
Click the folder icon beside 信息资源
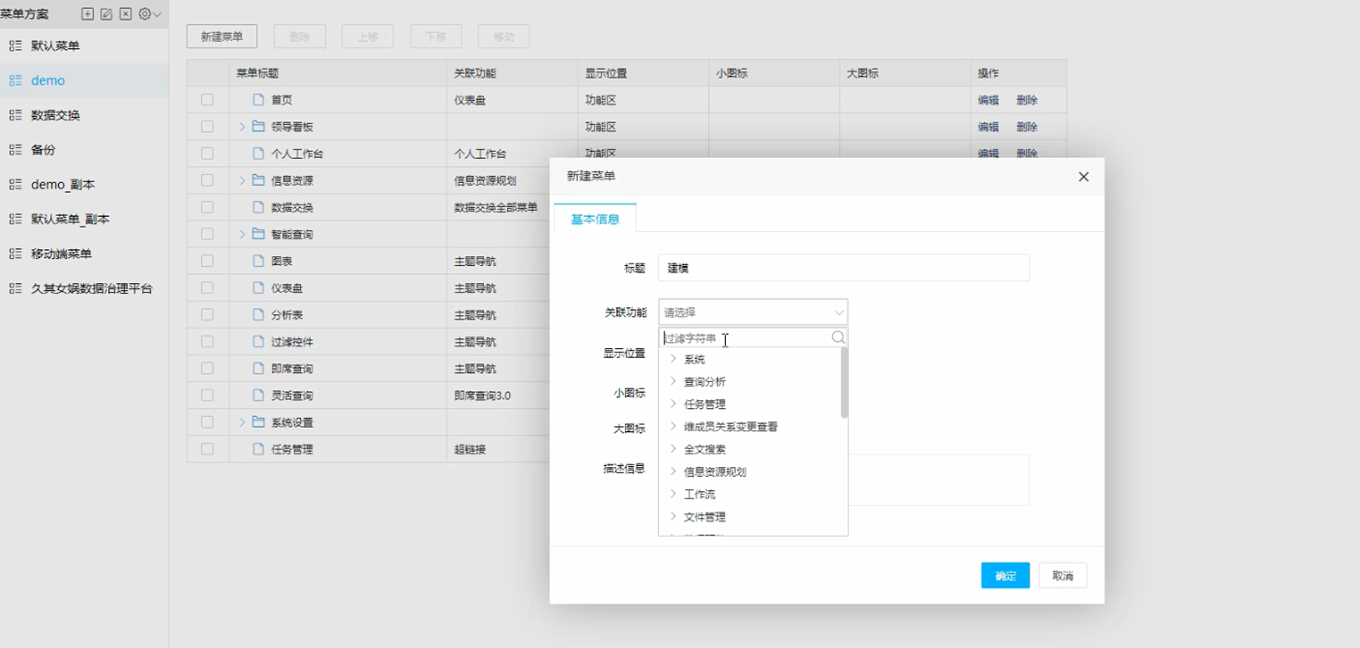pos(259,180)
